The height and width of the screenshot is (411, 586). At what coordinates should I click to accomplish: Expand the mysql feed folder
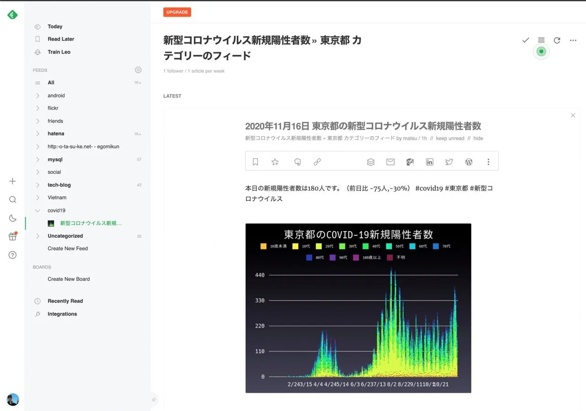(38, 159)
